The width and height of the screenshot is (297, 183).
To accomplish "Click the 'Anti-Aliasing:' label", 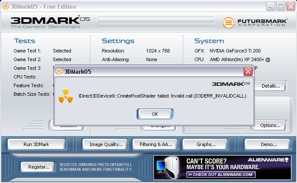I will [116, 59].
